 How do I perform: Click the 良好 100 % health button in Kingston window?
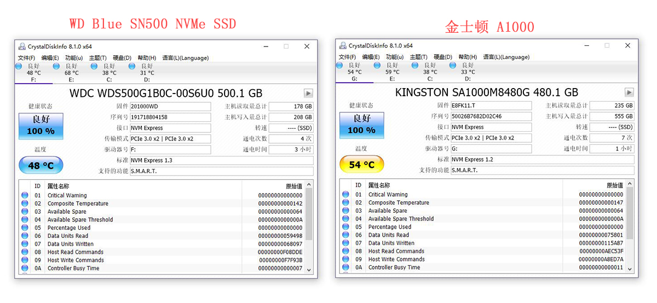click(362, 124)
